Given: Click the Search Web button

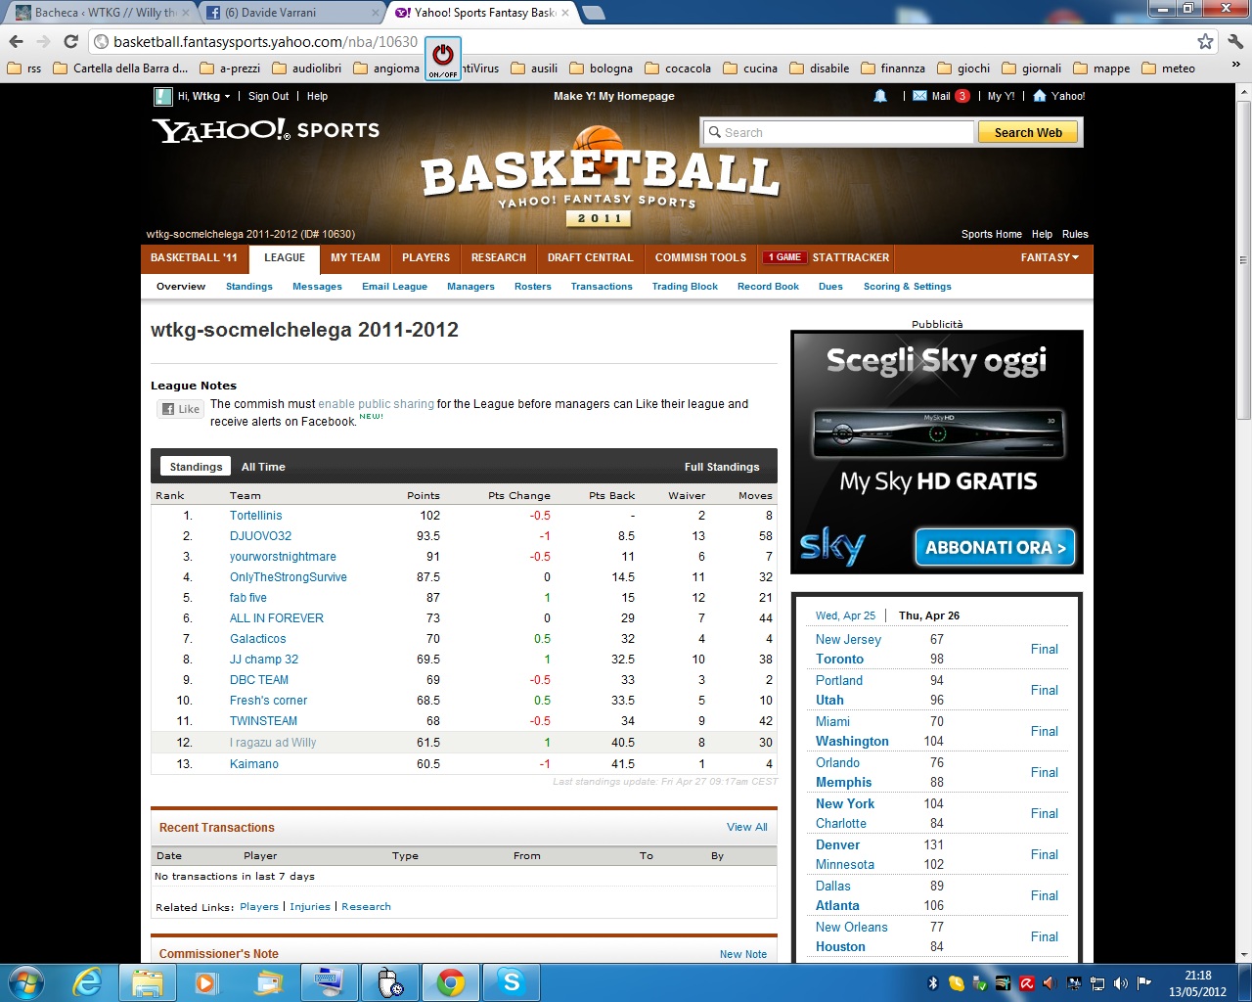Looking at the screenshot, I should 1027,132.
